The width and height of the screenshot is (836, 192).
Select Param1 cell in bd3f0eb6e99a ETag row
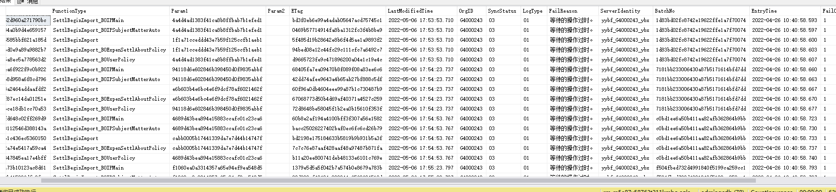pyautogui.click(x=217, y=21)
